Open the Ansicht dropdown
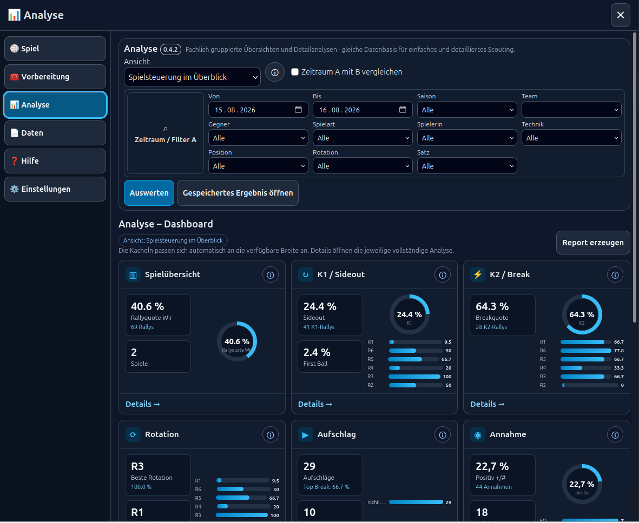This screenshot has width=639, height=523. (x=192, y=77)
